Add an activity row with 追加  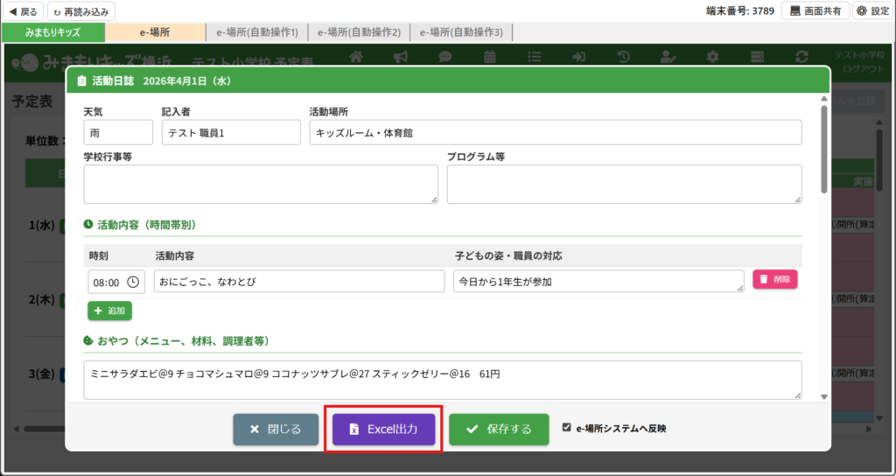[109, 311]
